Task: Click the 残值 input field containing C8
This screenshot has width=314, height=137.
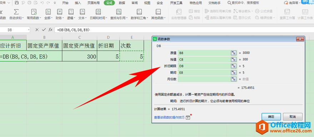Action: [204, 59]
